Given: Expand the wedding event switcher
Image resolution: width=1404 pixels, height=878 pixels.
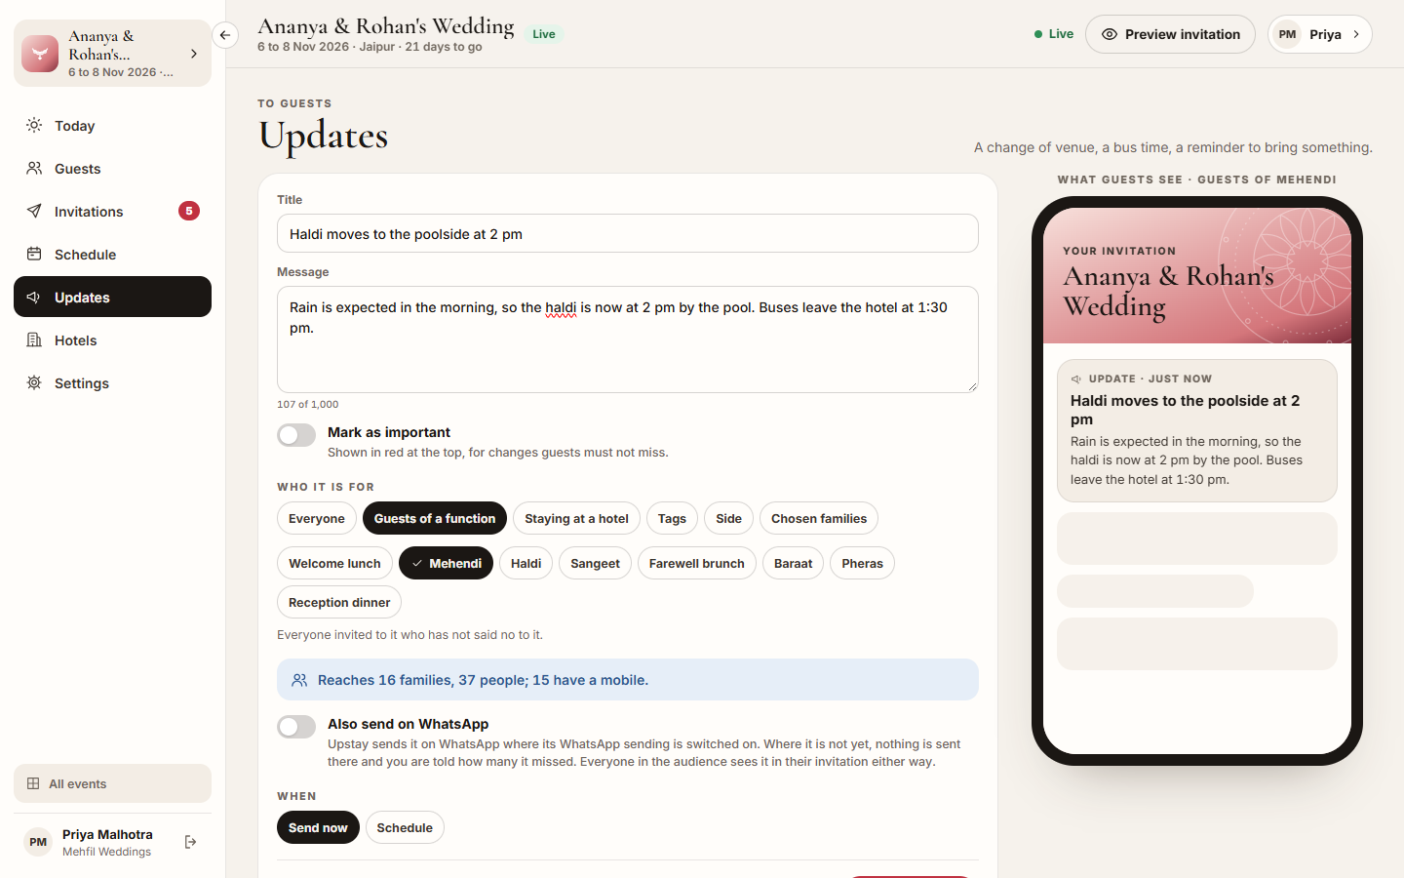Looking at the screenshot, I should pos(112,54).
